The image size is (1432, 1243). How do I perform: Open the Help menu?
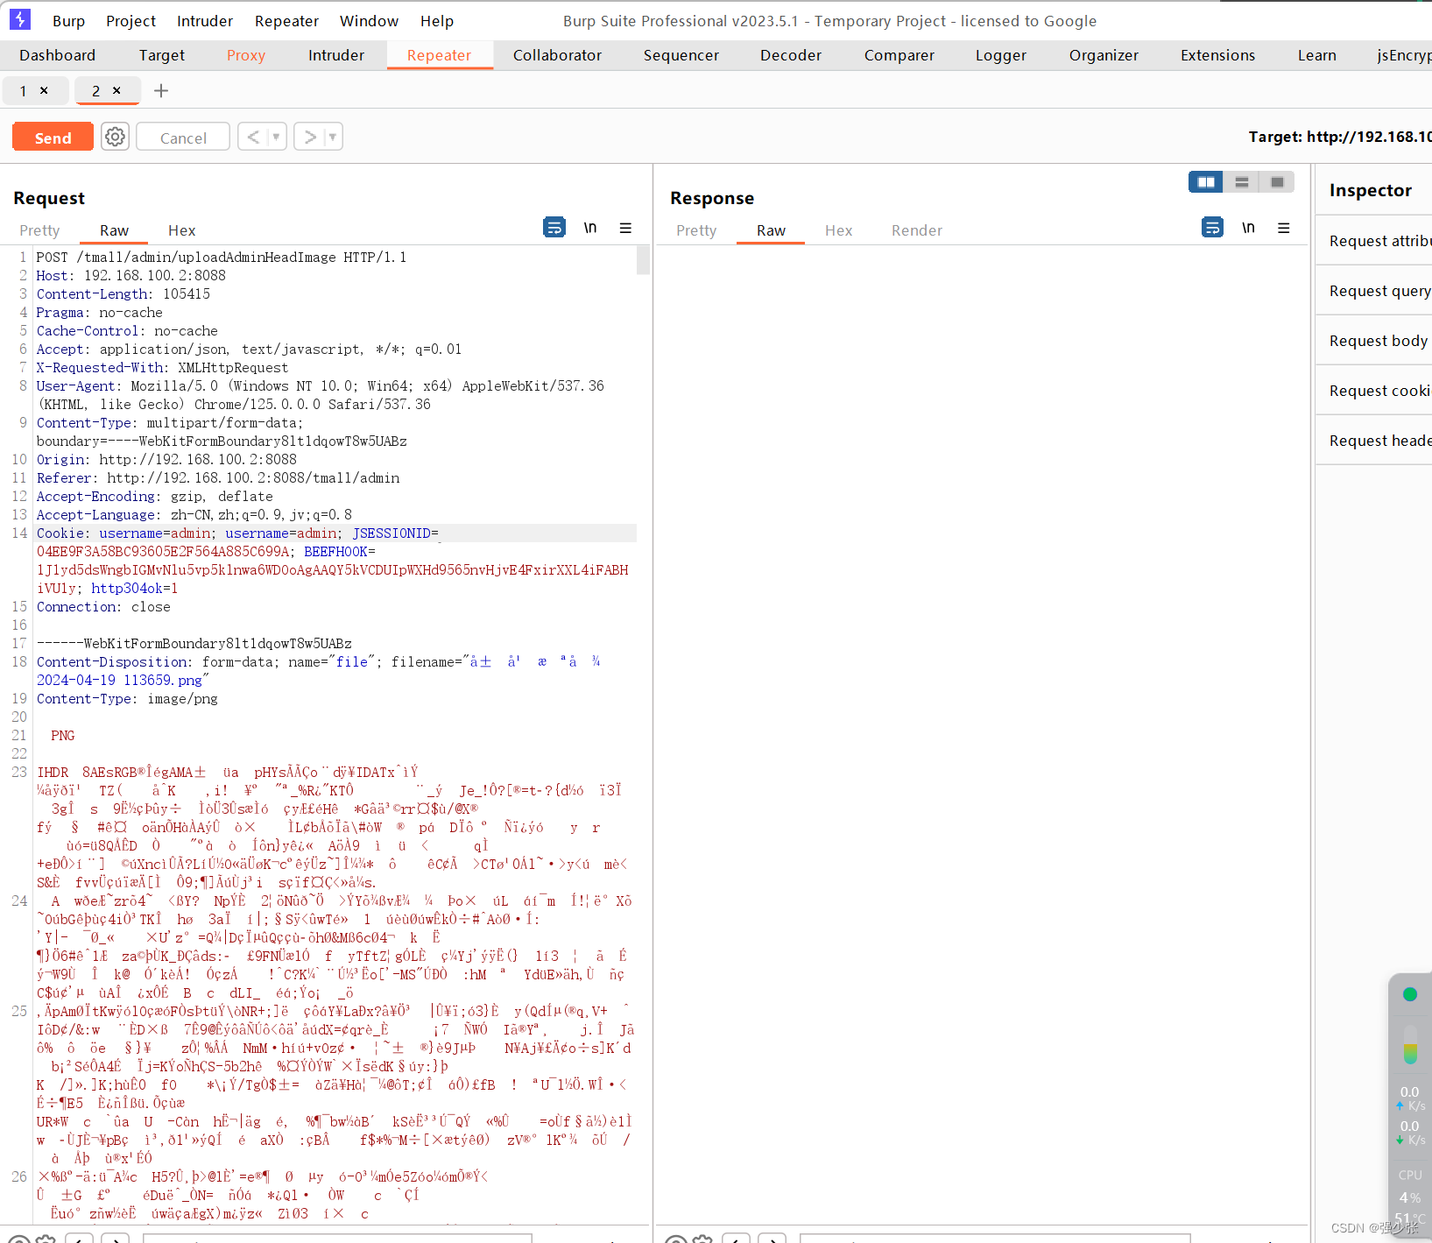pyautogui.click(x=436, y=21)
